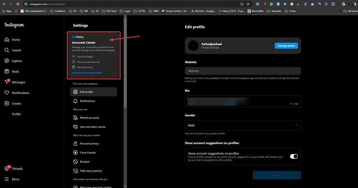Open the Extensions puzzle icon
This screenshot has width=358, height=188.
pyautogui.click(x=333, y=4)
